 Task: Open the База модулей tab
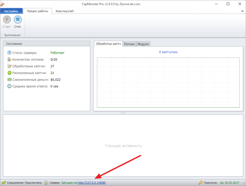coord(65,11)
